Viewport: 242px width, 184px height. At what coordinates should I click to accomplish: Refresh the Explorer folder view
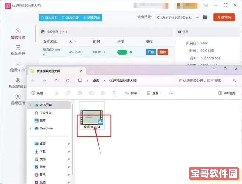[x=68, y=81]
